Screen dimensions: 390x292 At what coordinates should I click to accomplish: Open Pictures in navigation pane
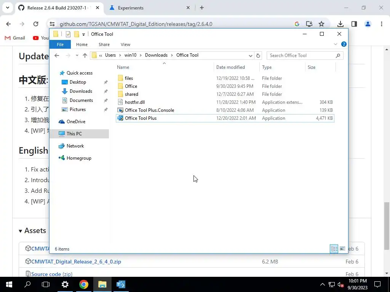(x=77, y=109)
